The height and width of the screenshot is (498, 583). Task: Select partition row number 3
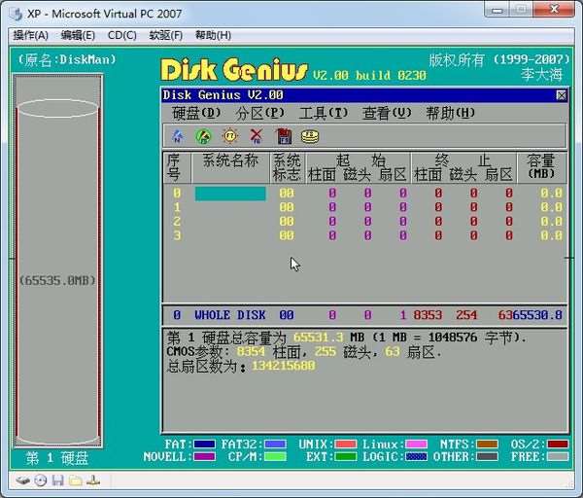point(366,235)
